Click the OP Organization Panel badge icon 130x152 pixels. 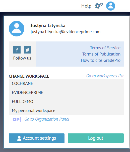16,119
